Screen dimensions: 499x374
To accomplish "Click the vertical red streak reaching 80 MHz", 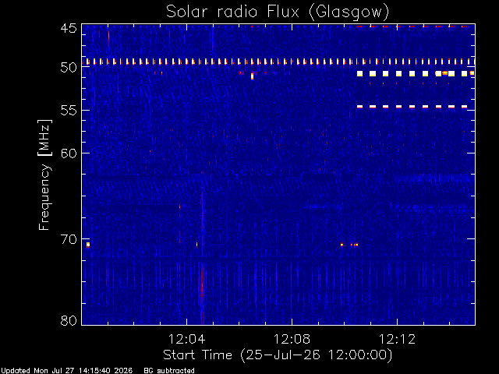I will [202, 286].
